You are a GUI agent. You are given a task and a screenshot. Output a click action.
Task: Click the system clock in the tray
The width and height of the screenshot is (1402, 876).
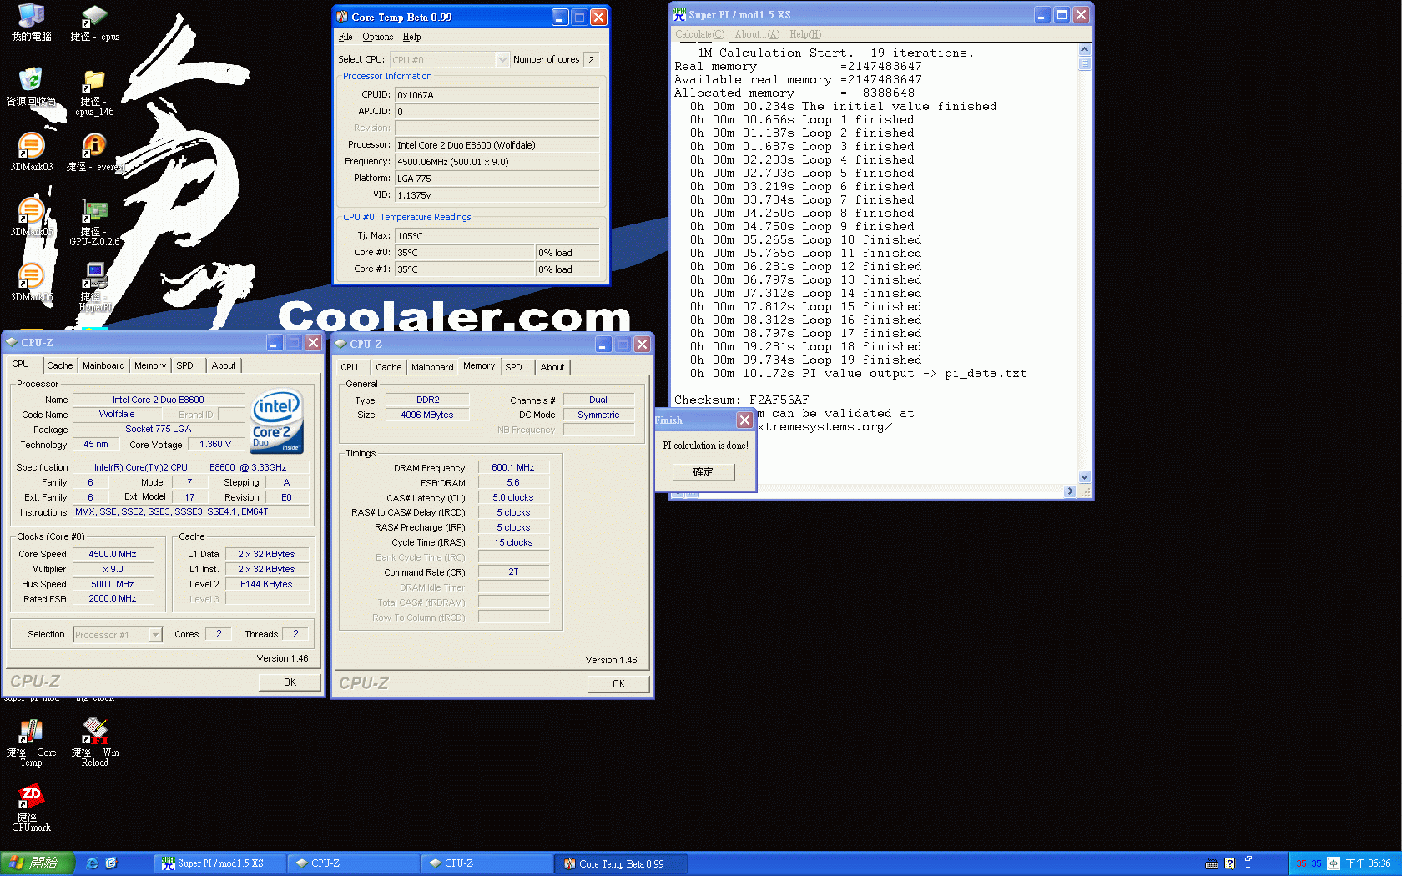click(1369, 863)
